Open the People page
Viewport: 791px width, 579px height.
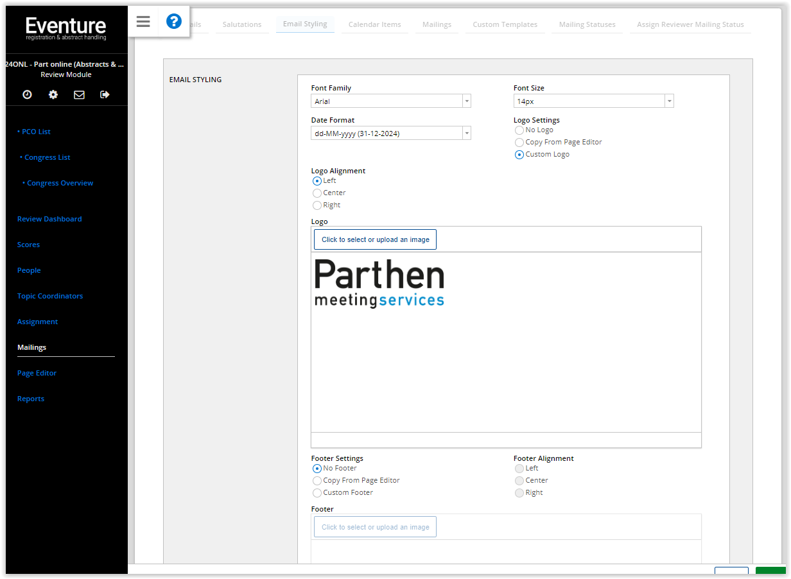point(29,270)
